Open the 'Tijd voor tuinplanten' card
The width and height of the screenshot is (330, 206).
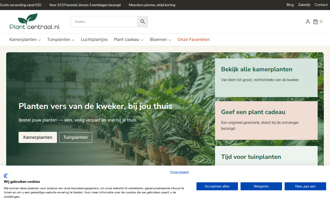(x=266, y=156)
